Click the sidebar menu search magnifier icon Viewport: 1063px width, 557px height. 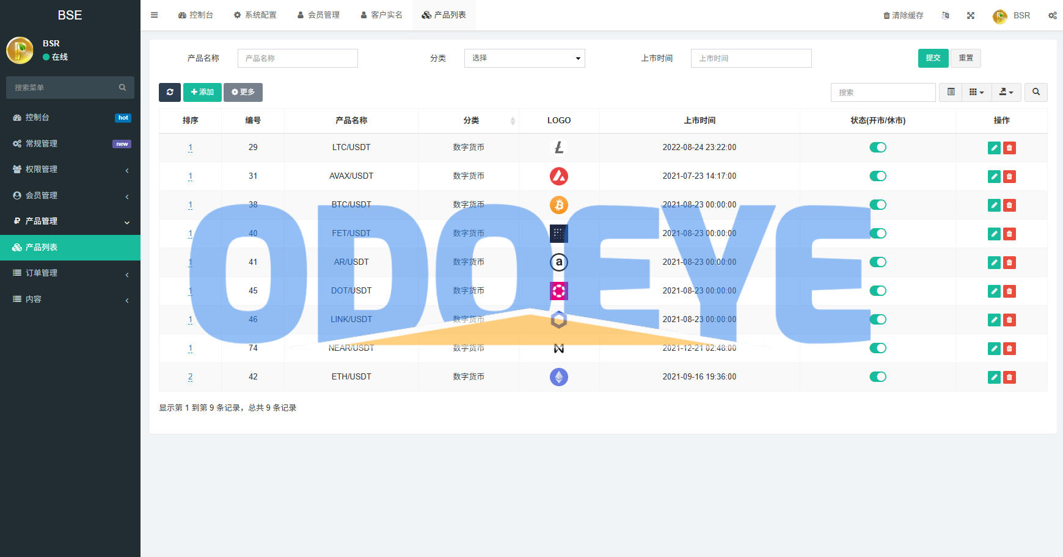[122, 87]
